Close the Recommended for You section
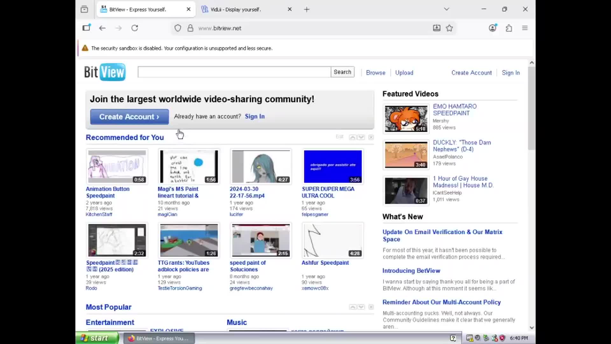The width and height of the screenshot is (611, 344). tap(371, 137)
